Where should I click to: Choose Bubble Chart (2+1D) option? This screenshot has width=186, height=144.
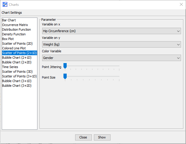click(x=17, y=58)
